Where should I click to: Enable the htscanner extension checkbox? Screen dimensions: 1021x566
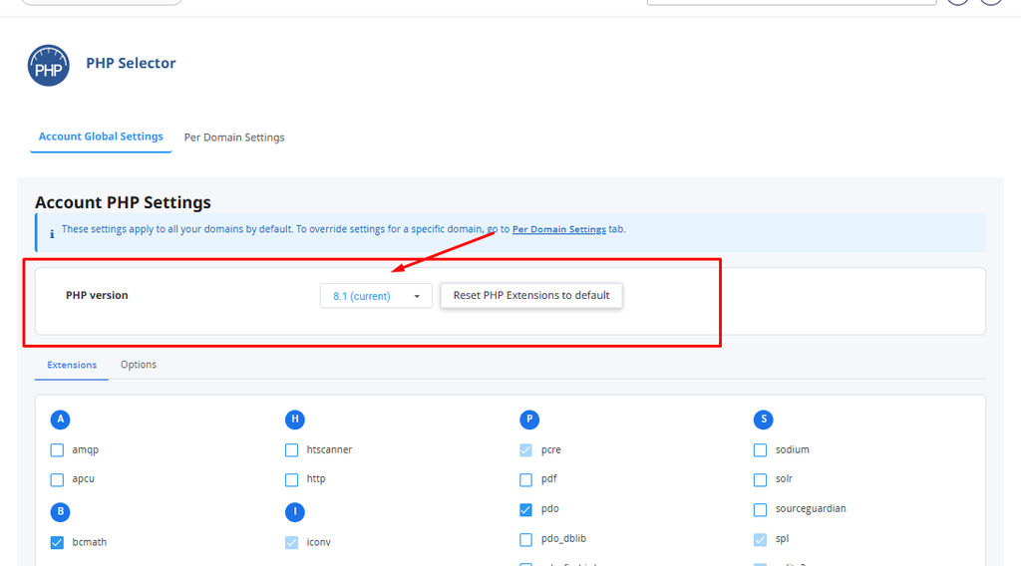click(x=292, y=450)
